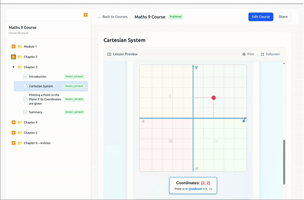The image size is (304, 200).
Task: Click the Chapter 6 - revision folder icon
Action: [x=20, y=143]
